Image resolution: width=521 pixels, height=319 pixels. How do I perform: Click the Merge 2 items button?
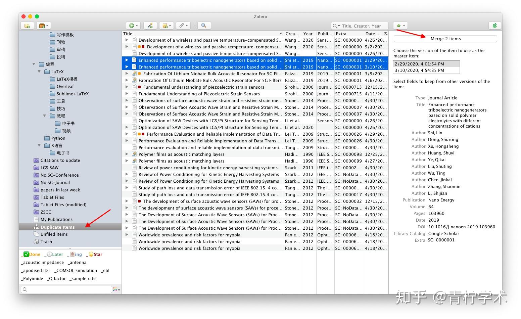coord(445,39)
